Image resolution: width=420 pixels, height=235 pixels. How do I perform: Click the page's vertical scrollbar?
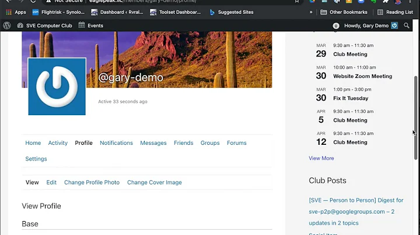416,116
